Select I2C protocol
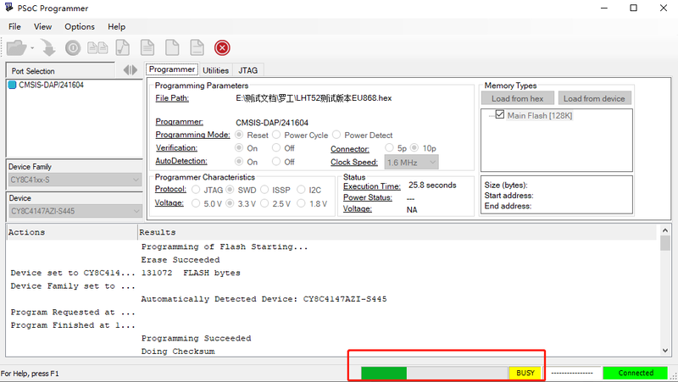 tap(301, 190)
